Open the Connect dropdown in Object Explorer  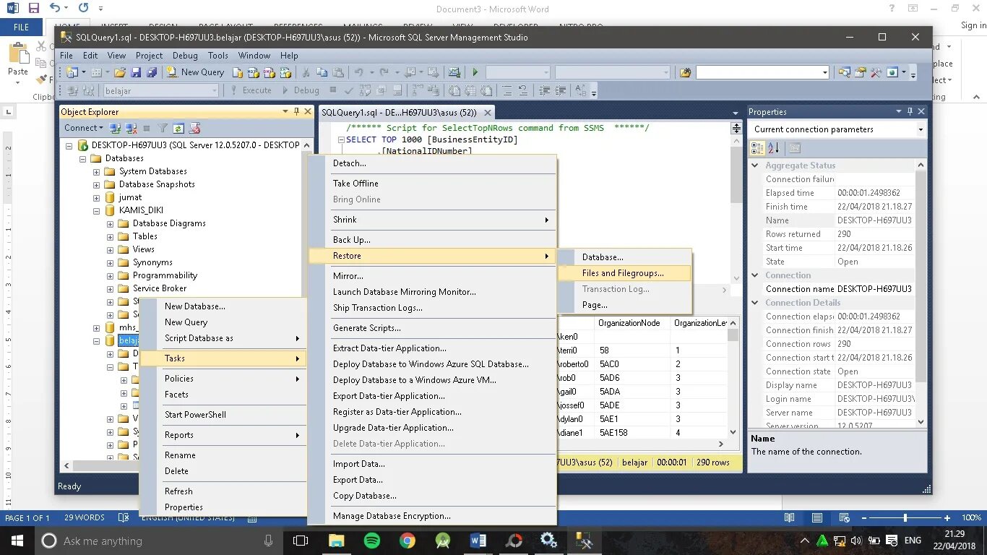pos(85,128)
